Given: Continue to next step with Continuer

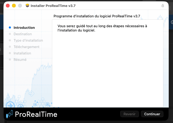Looking at the screenshot, I should pyautogui.click(x=152, y=114).
